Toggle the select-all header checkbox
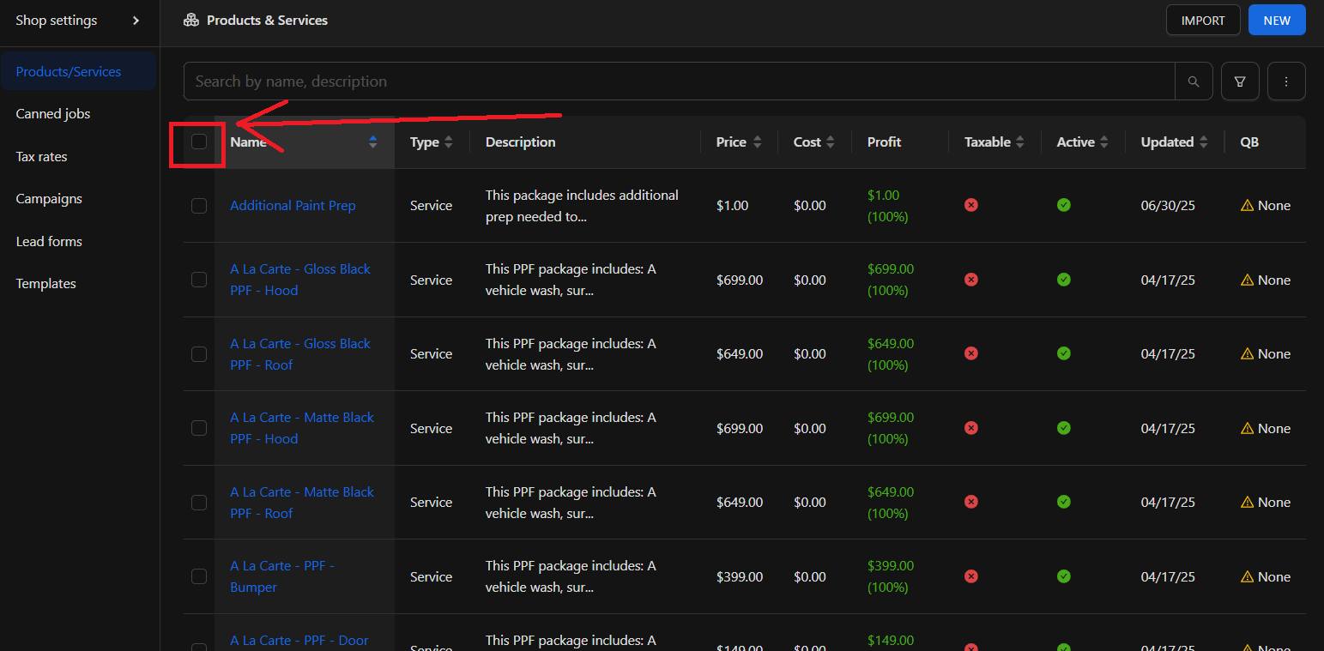 pos(199,142)
